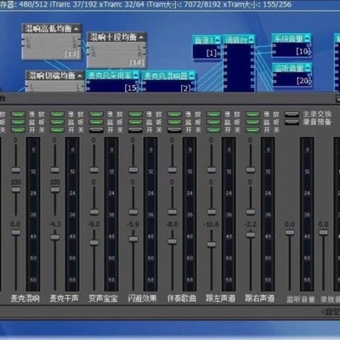Enable the 开关 switch for 变声宝宝
The width and height of the screenshot is (340, 340).
[x=96, y=130]
